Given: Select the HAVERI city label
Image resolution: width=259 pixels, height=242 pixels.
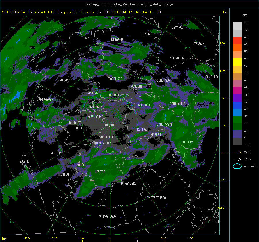Looking at the screenshot, I should coord(100,172).
